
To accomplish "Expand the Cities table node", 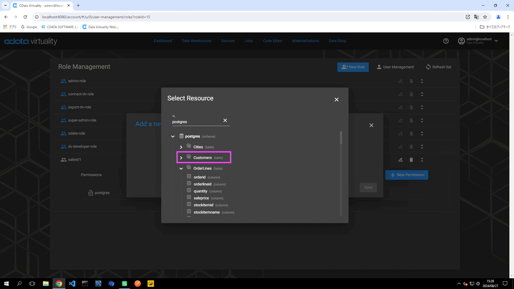I will pos(181,147).
